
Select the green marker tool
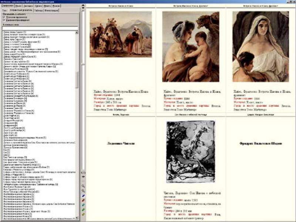click(x=83, y=210)
